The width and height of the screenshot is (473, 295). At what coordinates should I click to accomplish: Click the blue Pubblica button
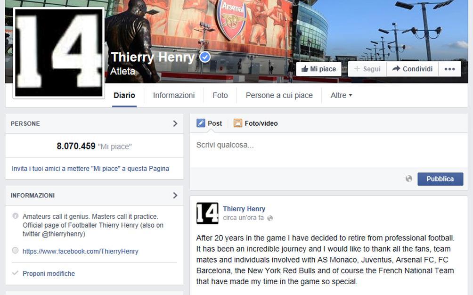pyautogui.click(x=440, y=179)
